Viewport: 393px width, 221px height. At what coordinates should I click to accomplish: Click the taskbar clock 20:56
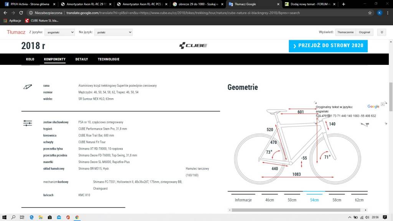375,217
